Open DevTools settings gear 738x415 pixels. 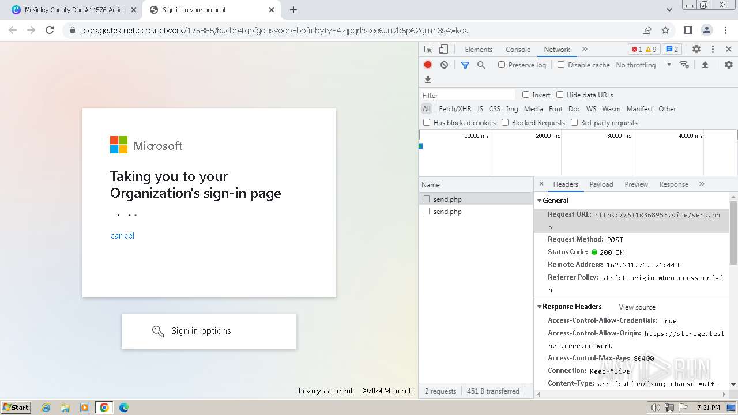[696, 50]
